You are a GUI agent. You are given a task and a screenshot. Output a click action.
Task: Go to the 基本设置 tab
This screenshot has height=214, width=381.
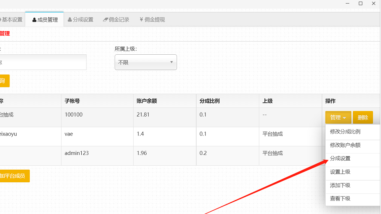click(11, 19)
